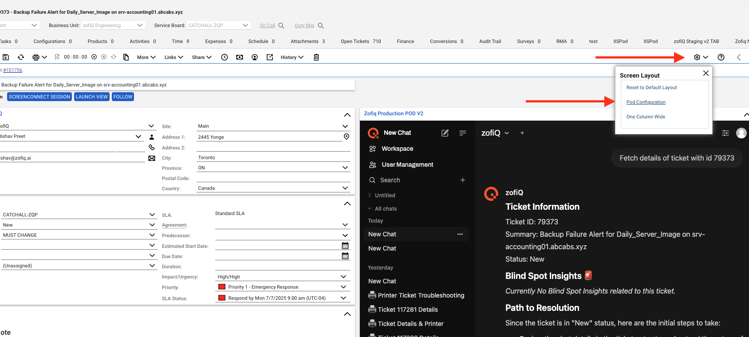Open the Links dropdown menu
749x337 pixels.
click(x=174, y=57)
